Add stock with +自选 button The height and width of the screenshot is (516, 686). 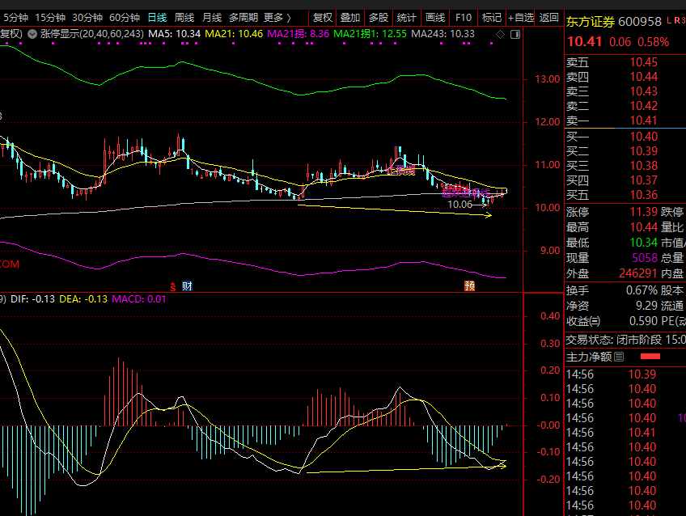[521, 18]
